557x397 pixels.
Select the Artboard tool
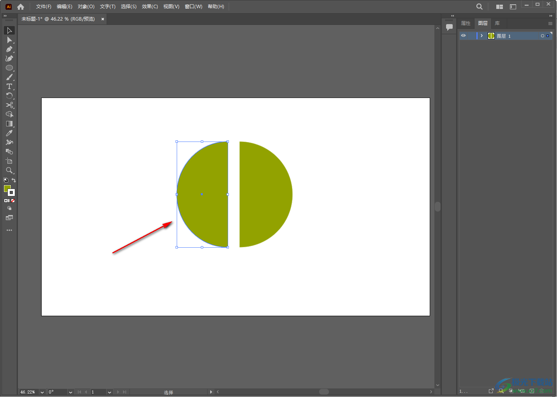tap(9, 161)
